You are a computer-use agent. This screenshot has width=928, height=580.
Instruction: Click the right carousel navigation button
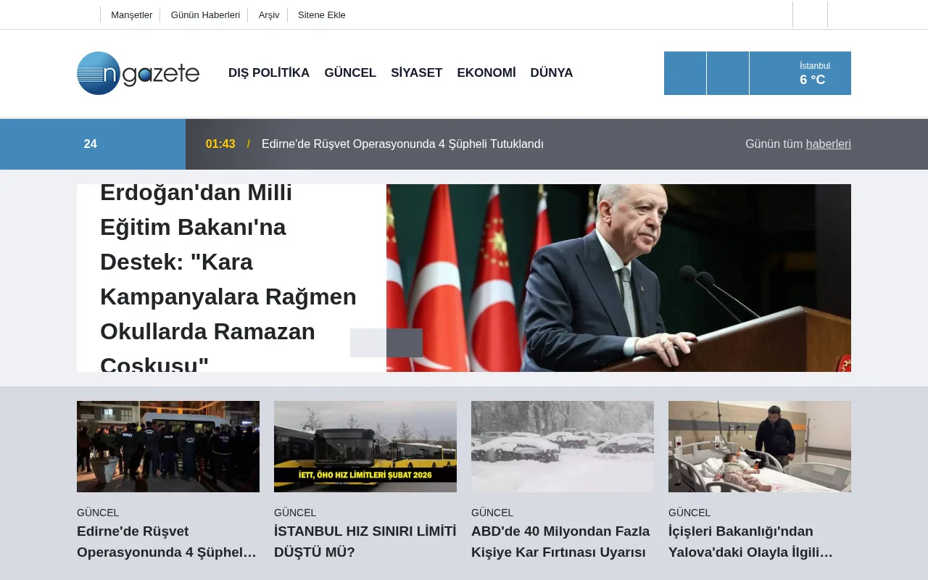point(405,342)
